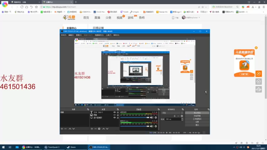Mute the microphone audio channel
267x150 pixels.
(152, 126)
